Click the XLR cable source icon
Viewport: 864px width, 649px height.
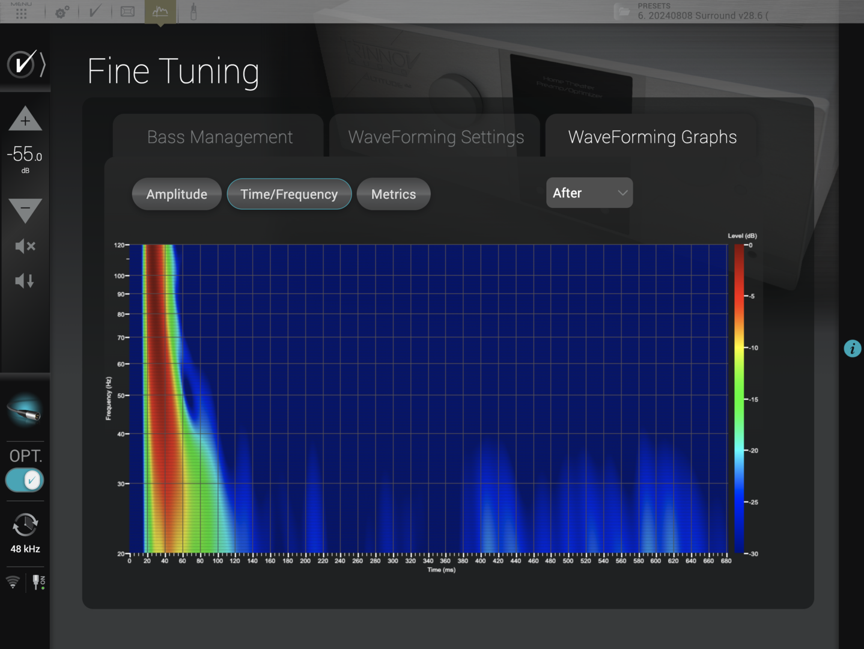[x=25, y=411]
